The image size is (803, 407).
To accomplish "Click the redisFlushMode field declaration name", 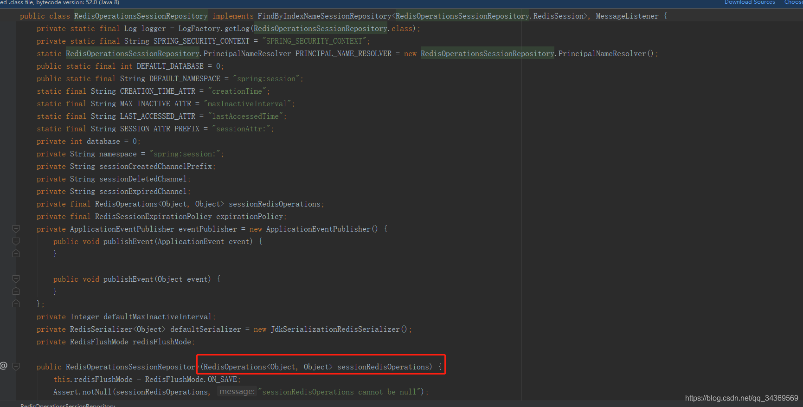I will click(x=162, y=342).
